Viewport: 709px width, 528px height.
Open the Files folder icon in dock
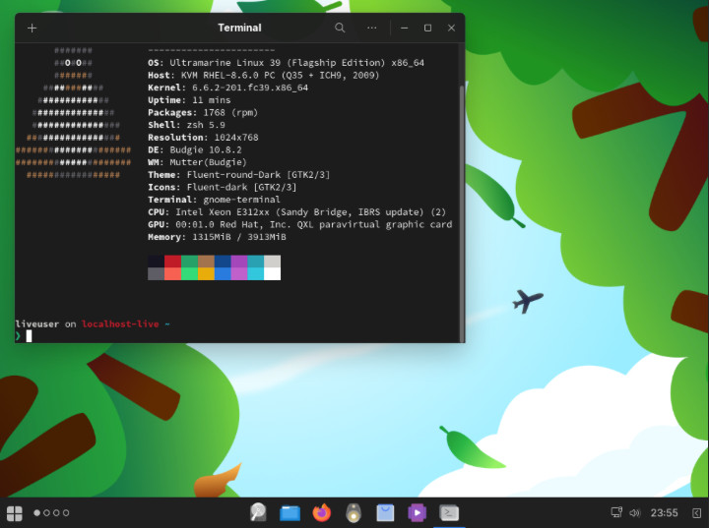pos(290,512)
